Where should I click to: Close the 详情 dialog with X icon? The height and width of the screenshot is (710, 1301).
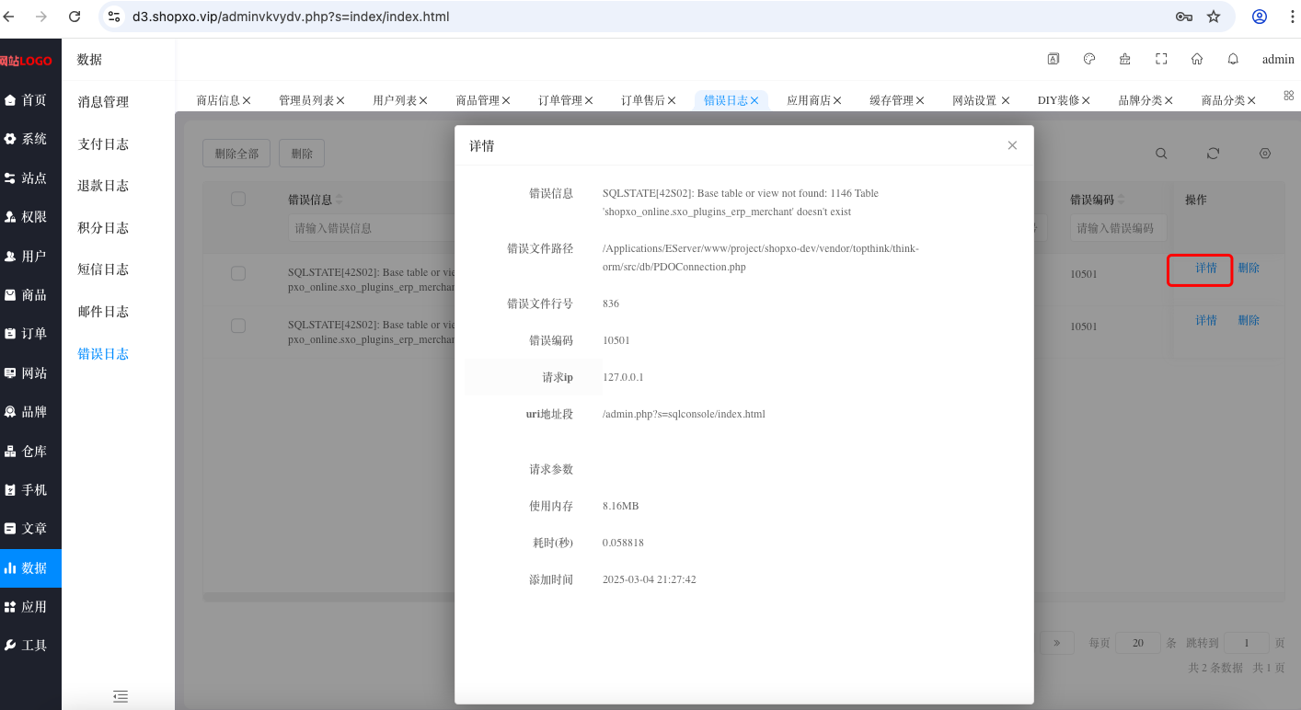[x=1012, y=145]
